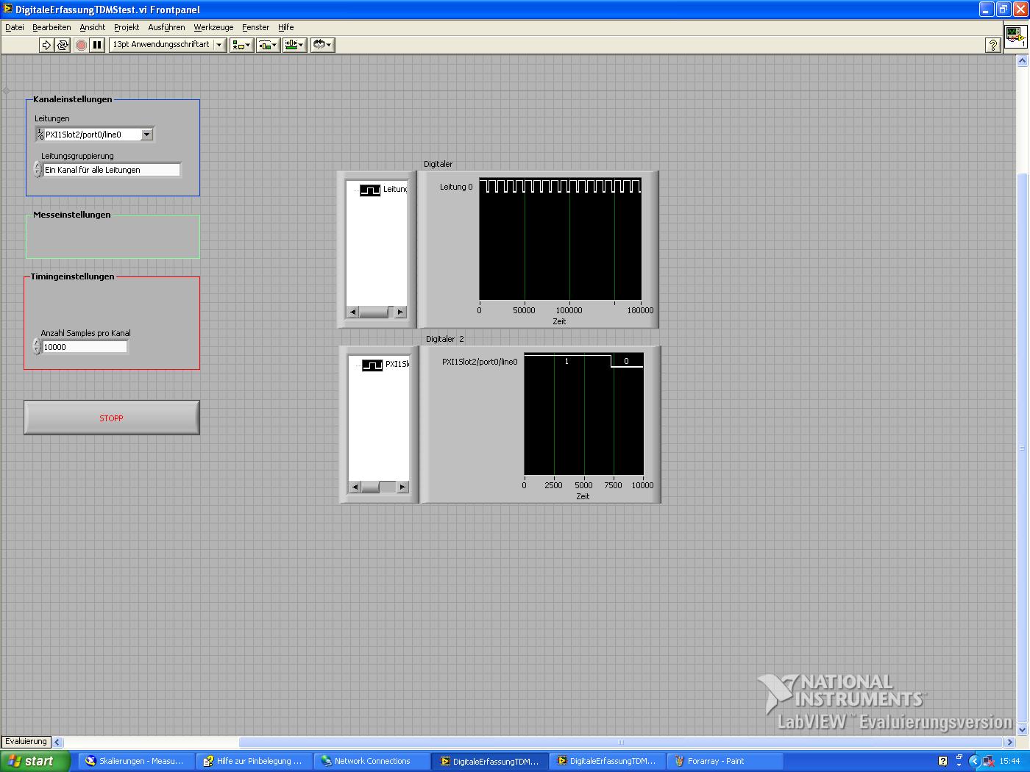The height and width of the screenshot is (772, 1030).
Task: Click the Timingeinstellungen group label
Action: pyautogui.click(x=72, y=276)
